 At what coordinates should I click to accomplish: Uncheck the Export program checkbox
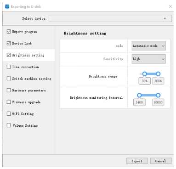(x=9, y=32)
